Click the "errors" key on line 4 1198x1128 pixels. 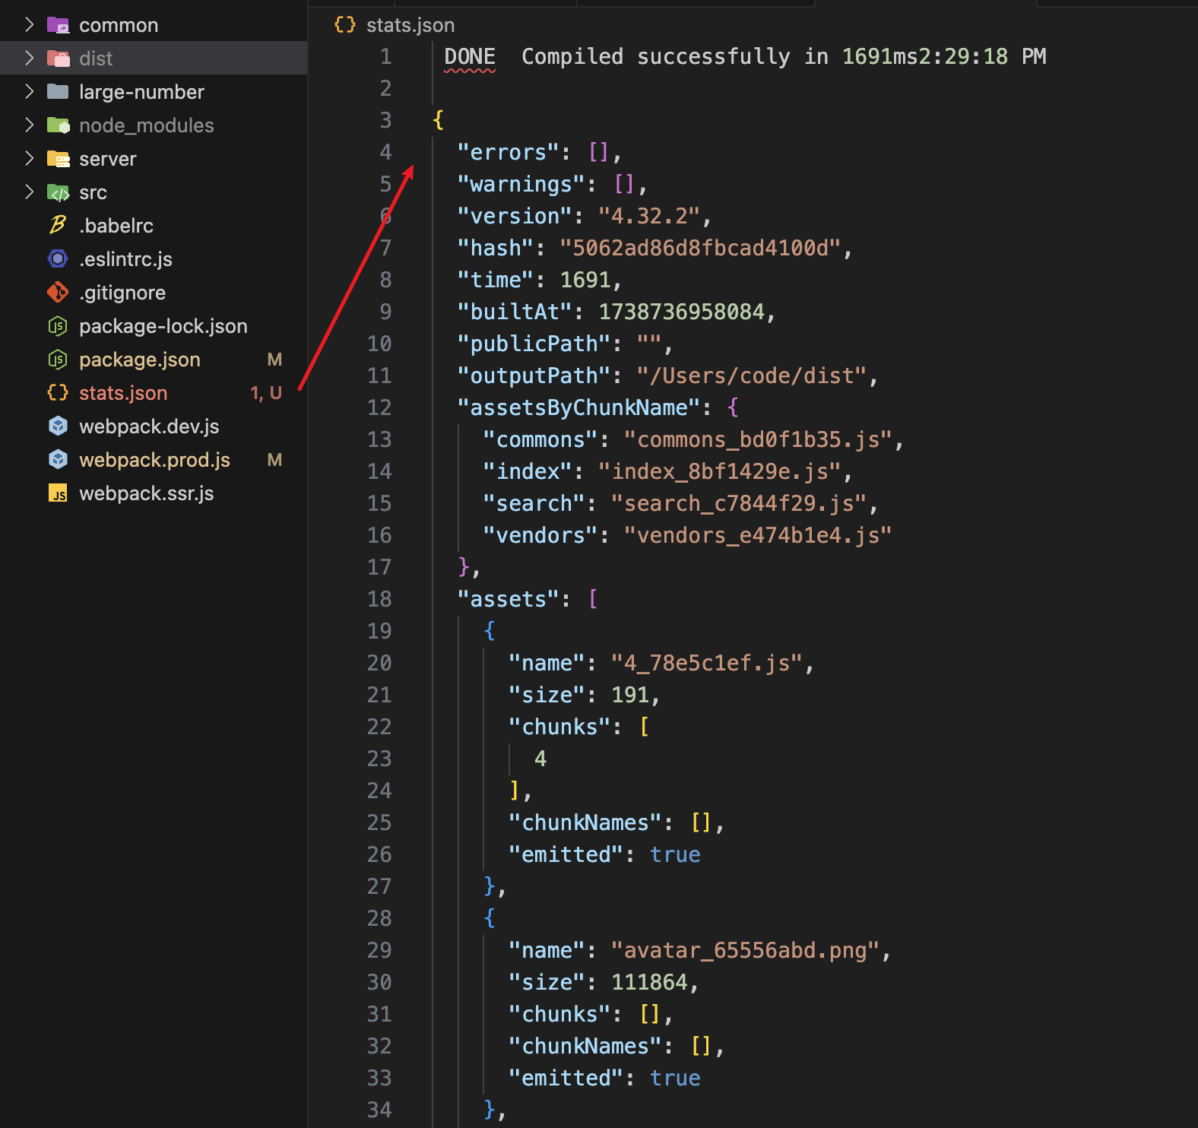coord(509,152)
